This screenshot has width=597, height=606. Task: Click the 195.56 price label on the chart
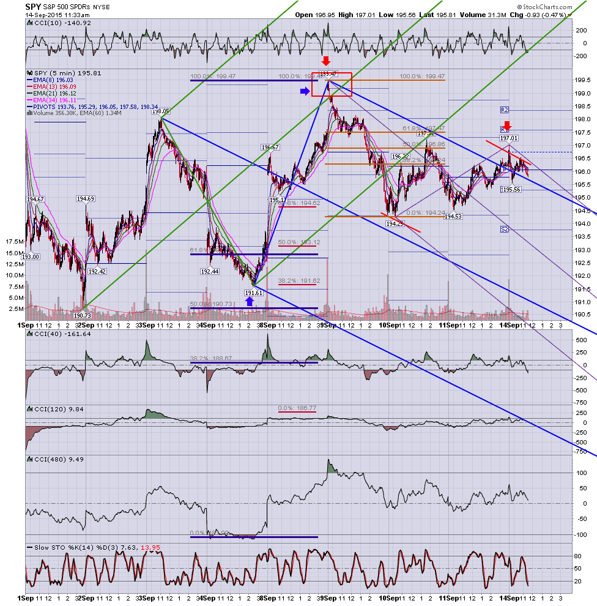[x=511, y=189]
